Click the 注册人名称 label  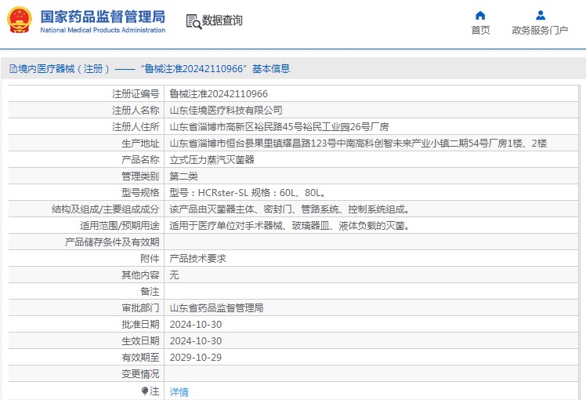tap(136, 110)
